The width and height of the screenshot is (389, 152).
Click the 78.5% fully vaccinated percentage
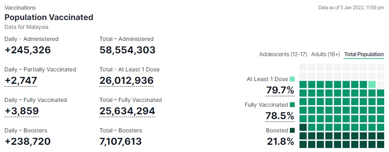tap(280, 116)
